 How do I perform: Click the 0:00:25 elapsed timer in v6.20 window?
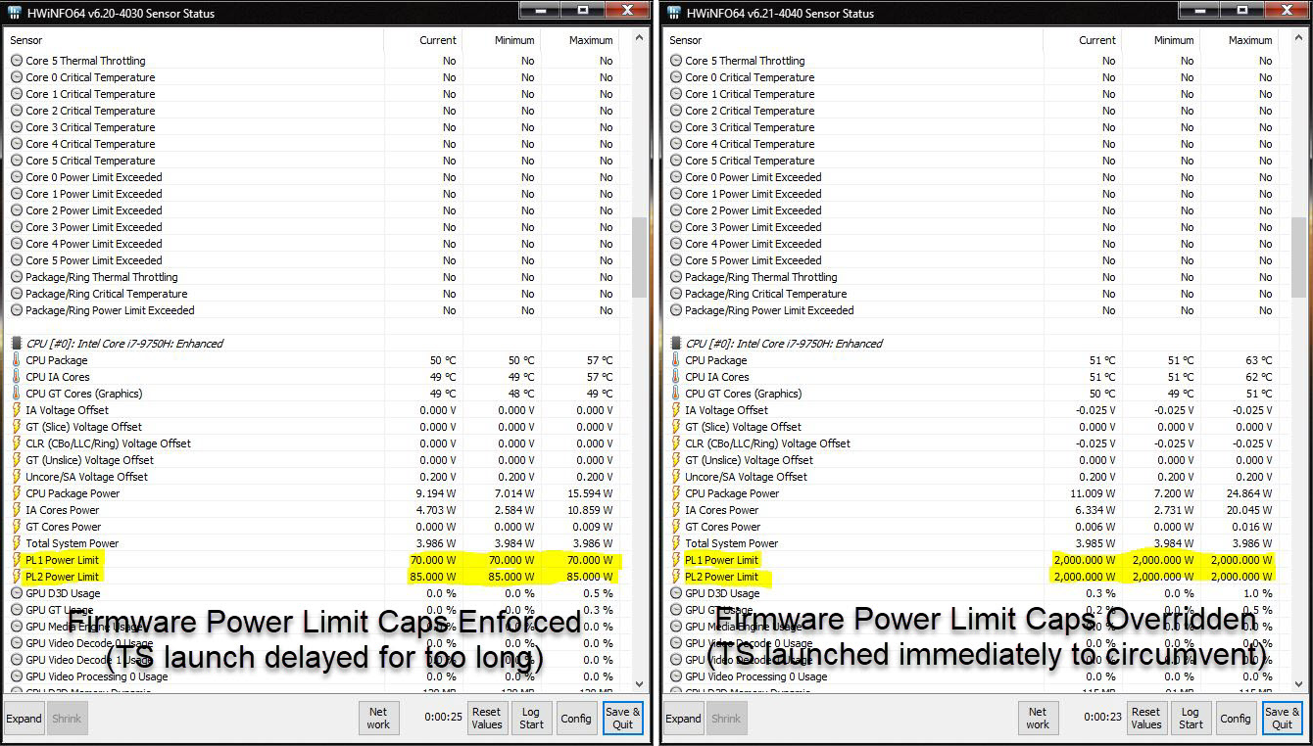pyautogui.click(x=443, y=718)
